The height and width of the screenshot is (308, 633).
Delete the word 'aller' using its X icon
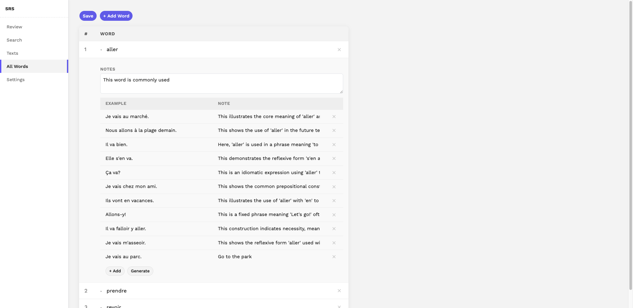(x=339, y=49)
